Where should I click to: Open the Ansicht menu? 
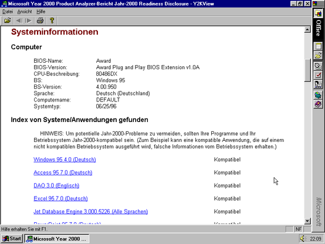(25, 12)
